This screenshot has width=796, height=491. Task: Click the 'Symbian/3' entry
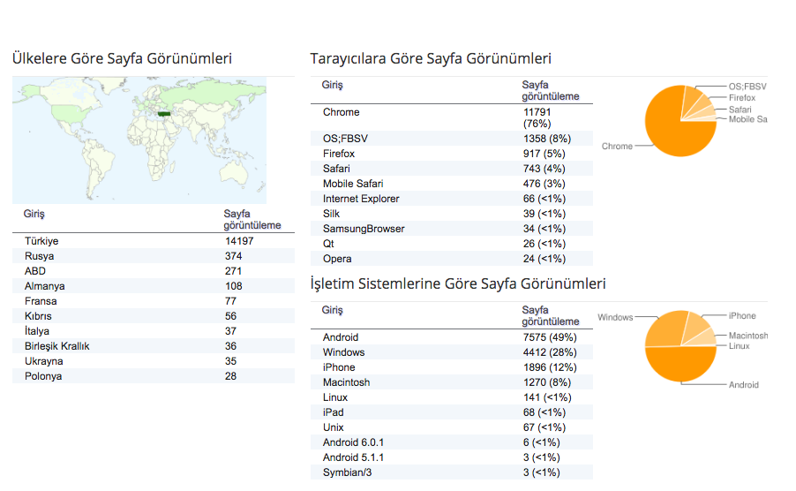pos(347,472)
